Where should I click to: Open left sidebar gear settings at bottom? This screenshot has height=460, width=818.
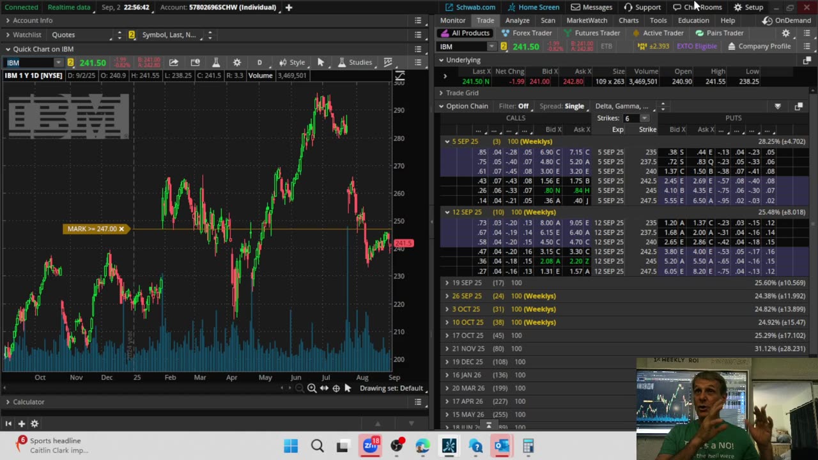35,424
